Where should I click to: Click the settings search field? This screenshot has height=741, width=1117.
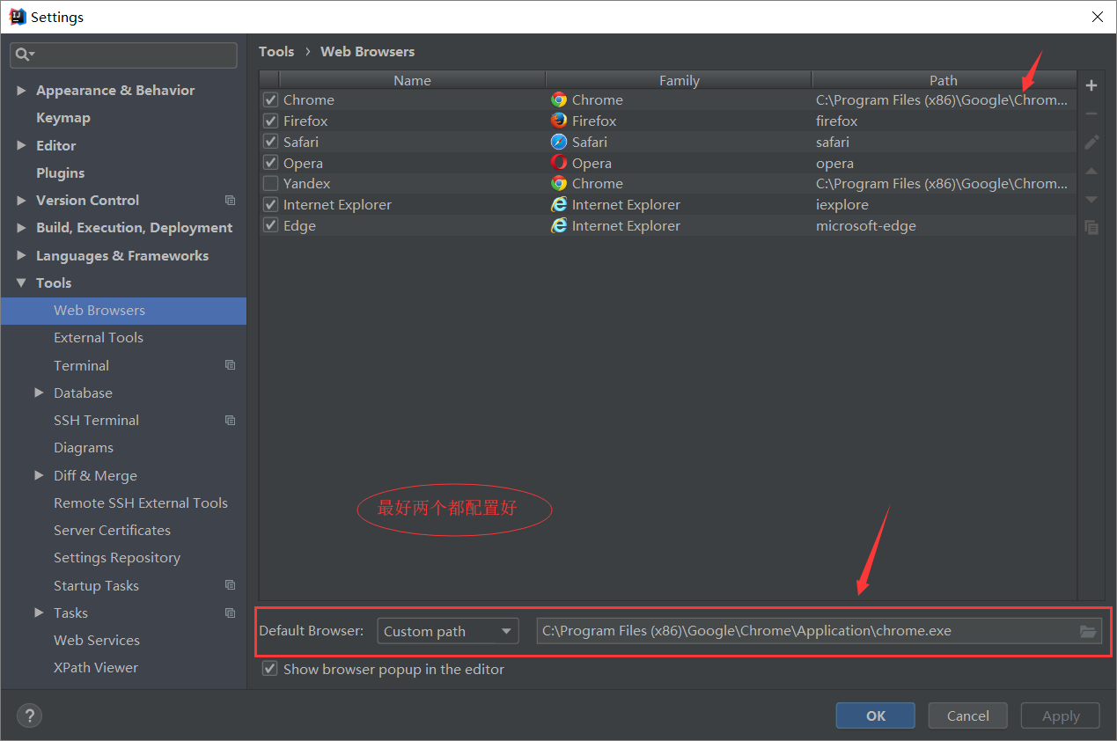click(123, 55)
